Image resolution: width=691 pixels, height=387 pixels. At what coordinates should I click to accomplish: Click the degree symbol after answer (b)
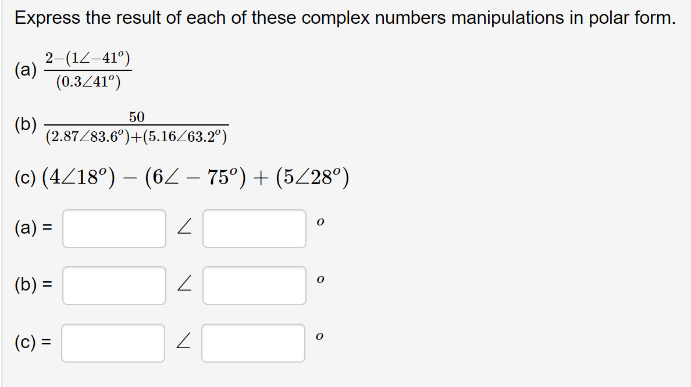[x=319, y=279]
